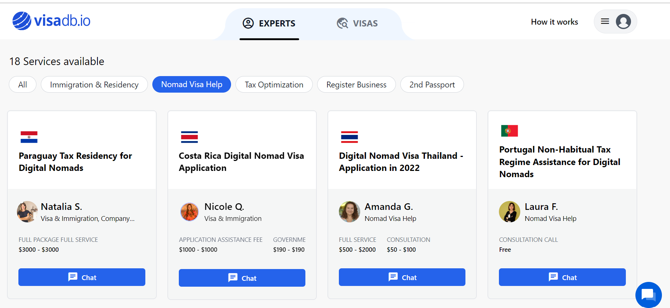Click the visadb.io logo
The height and width of the screenshot is (308, 670).
(52, 21)
